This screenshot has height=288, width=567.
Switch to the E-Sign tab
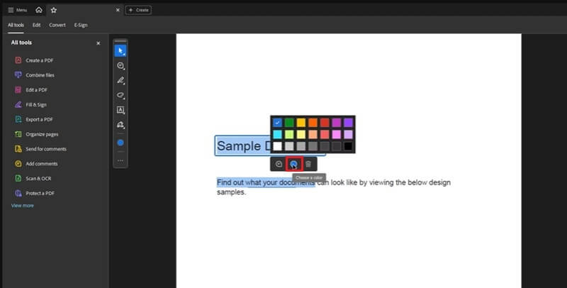81,25
